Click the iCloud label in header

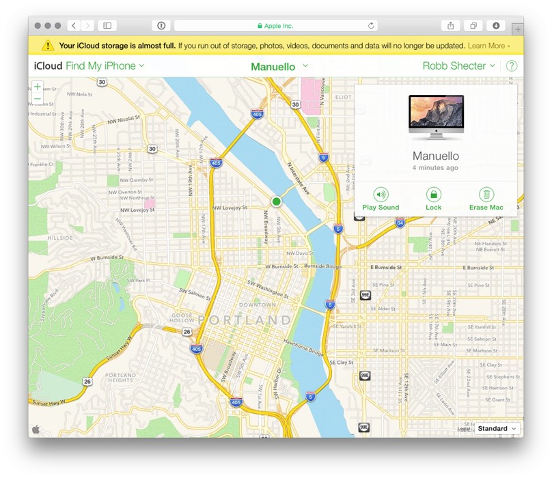(x=48, y=66)
